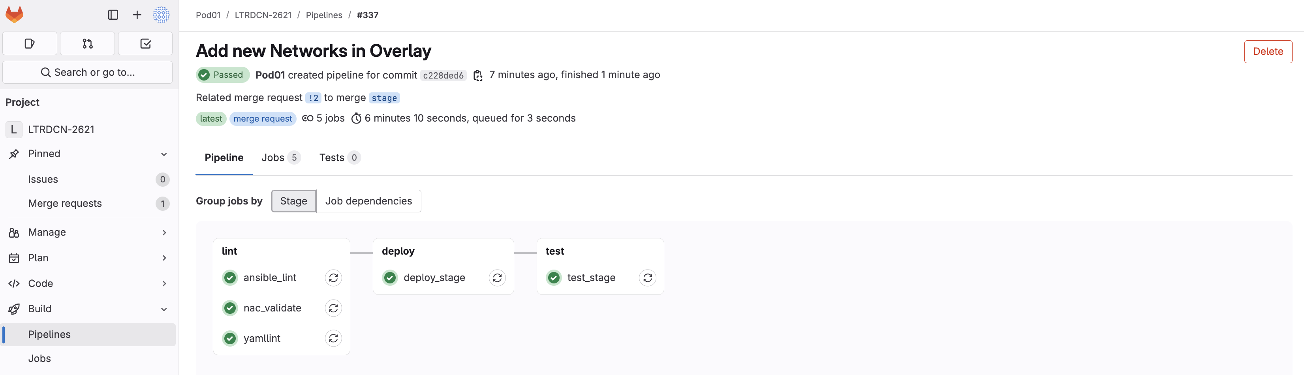Image resolution: width=1304 pixels, height=375 pixels.
Task: Click the plus create-new icon
Action: (x=137, y=15)
